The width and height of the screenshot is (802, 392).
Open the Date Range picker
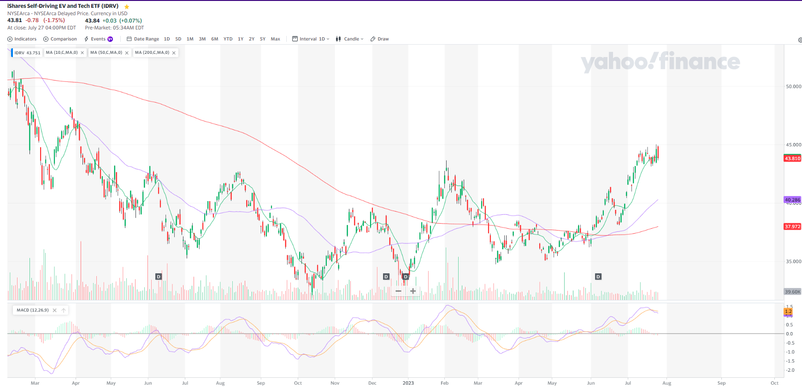pyautogui.click(x=143, y=39)
